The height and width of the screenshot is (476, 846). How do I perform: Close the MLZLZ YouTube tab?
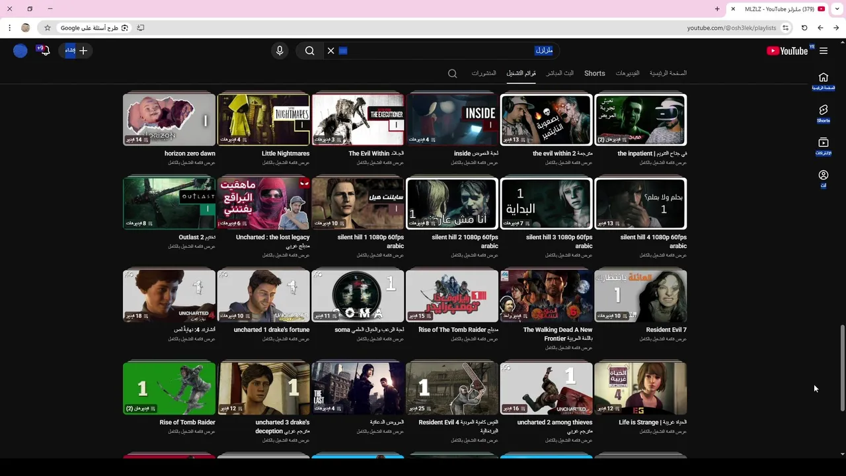coord(732,9)
